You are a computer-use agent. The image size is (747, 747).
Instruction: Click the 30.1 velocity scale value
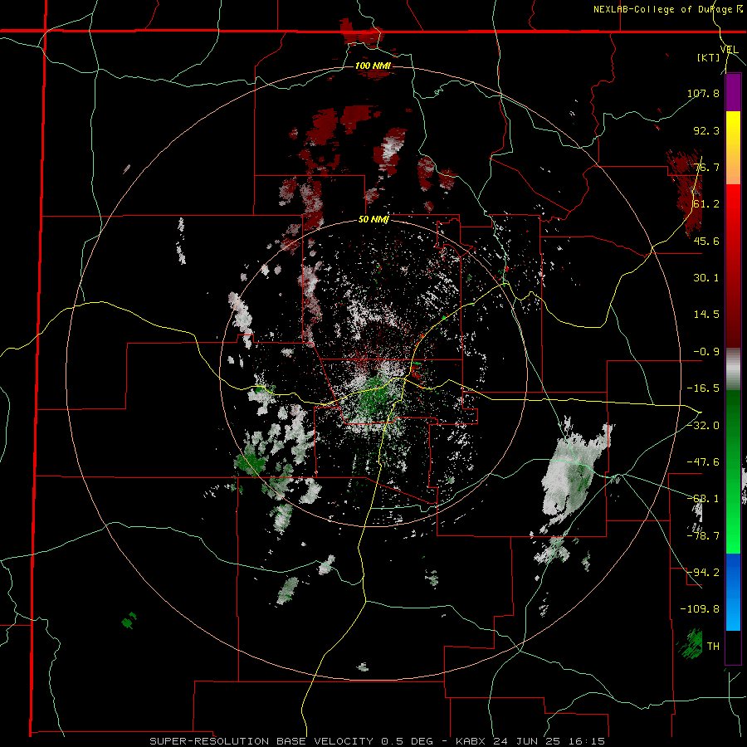point(706,278)
